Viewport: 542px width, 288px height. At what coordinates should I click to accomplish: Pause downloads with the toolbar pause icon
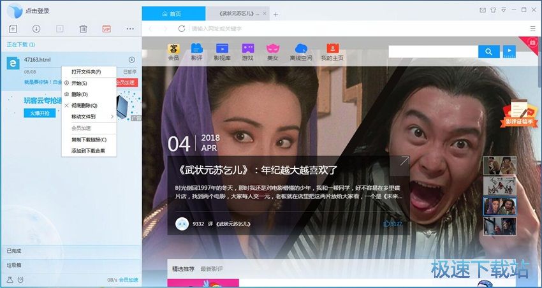pos(60,29)
